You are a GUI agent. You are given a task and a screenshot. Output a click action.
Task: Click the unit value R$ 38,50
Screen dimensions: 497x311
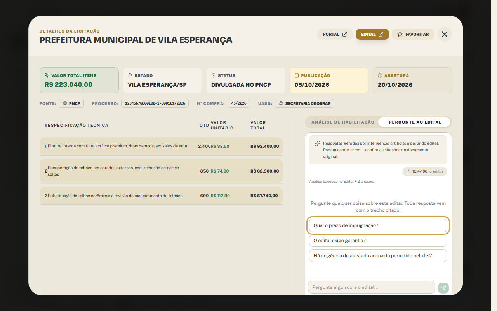220,146
